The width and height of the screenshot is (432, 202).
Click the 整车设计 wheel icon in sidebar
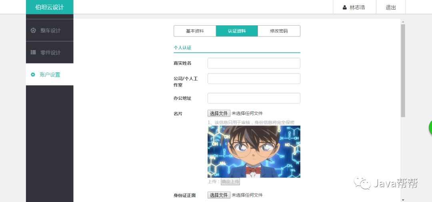pyautogui.click(x=33, y=30)
